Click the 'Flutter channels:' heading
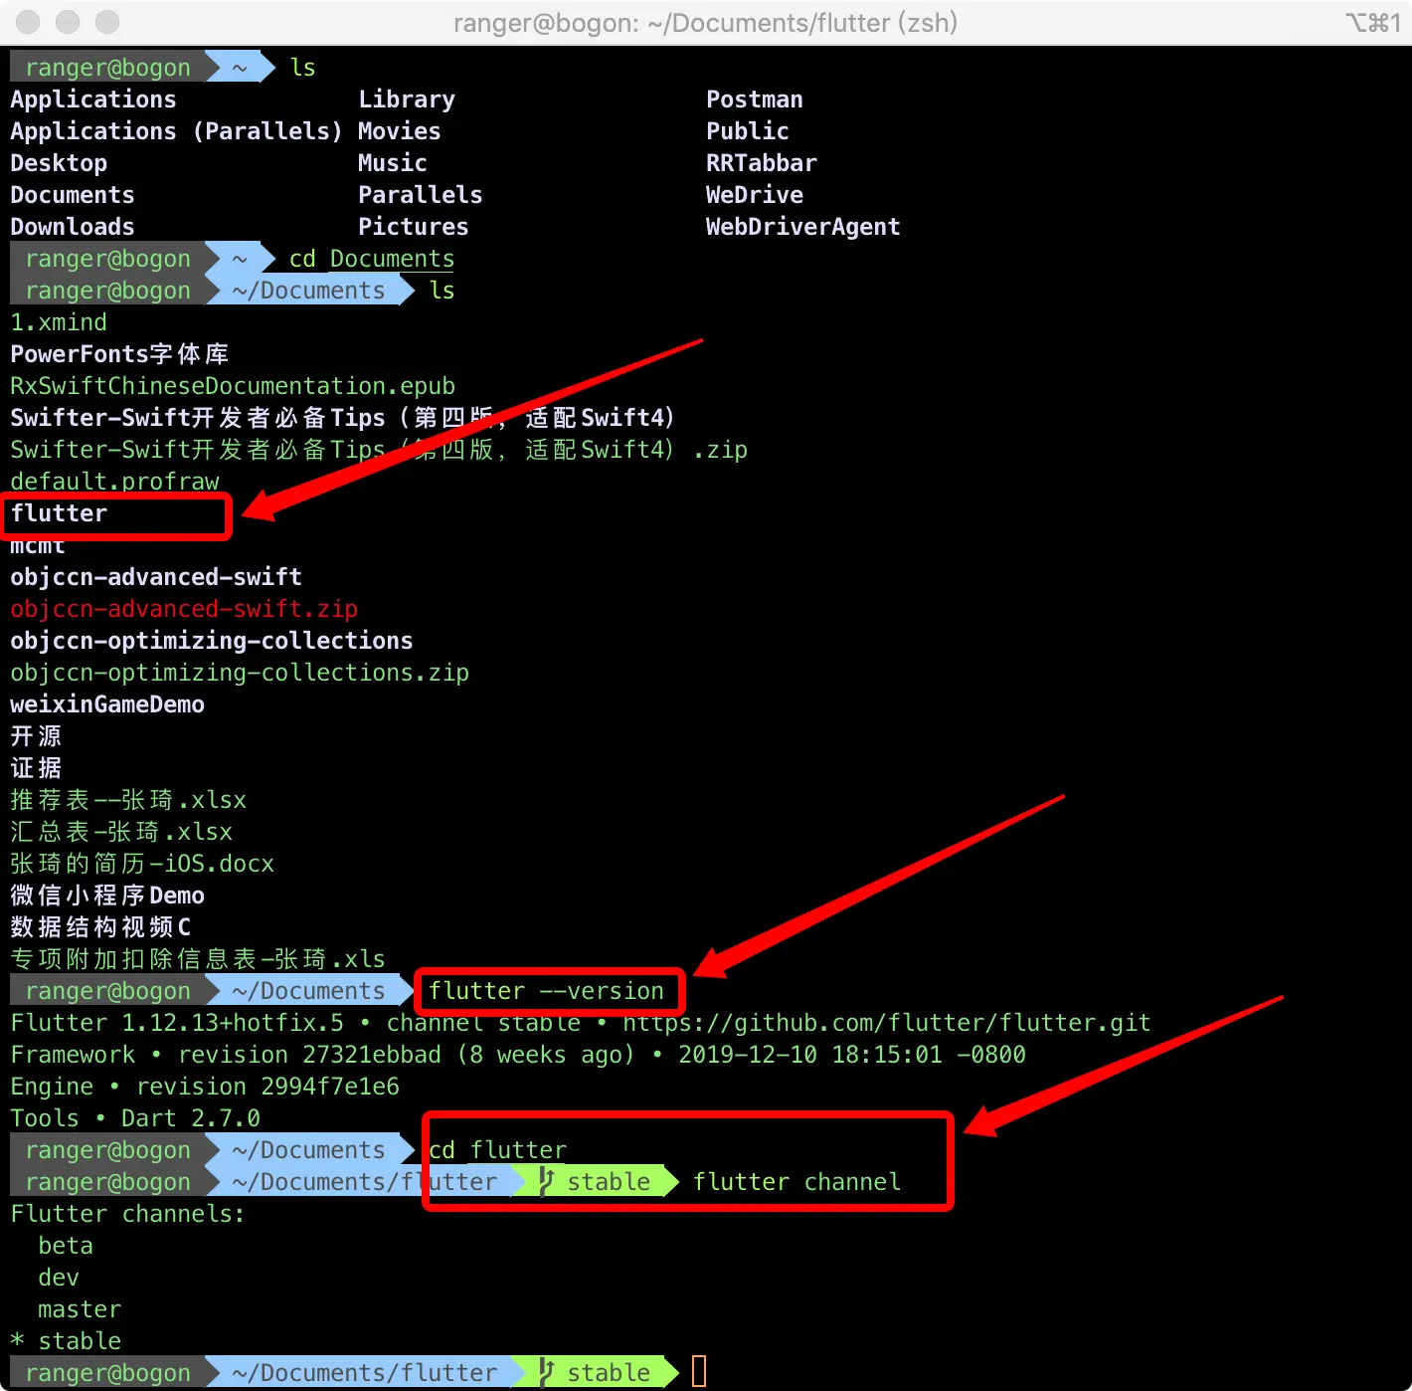 pyautogui.click(x=128, y=1214)
